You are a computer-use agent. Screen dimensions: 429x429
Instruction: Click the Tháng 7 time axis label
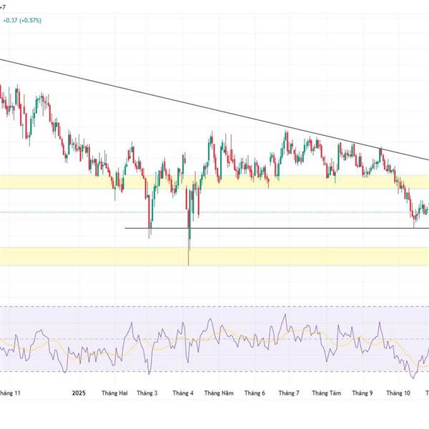click(x=289, y=393)
